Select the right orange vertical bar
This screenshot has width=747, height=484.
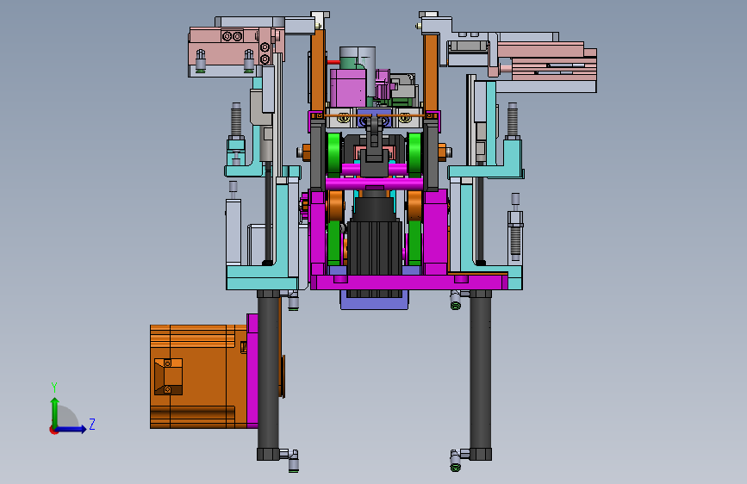pyautogui.click(x=431, y=72)
